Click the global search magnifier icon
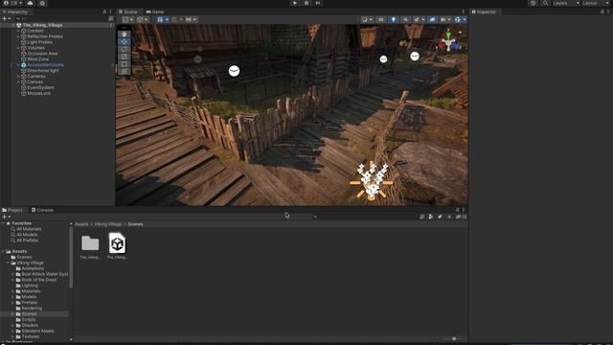 tap(545, 3)
